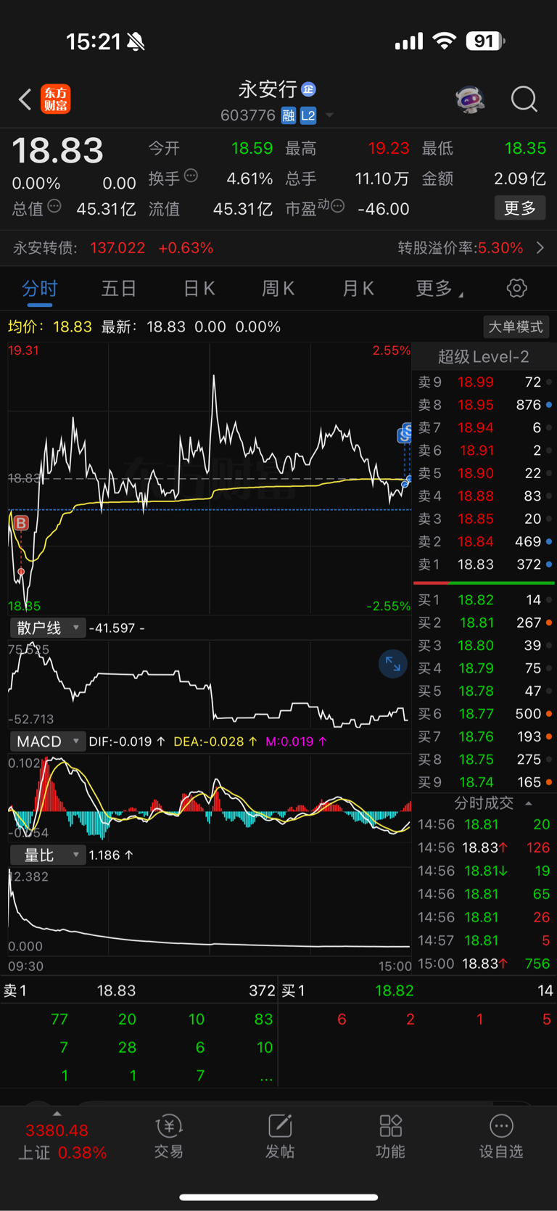Viewport: 557px width, 1211px height.
Task: Tap the bottom 卖1 18.83 queue header
Action: (x=139, y=990)
